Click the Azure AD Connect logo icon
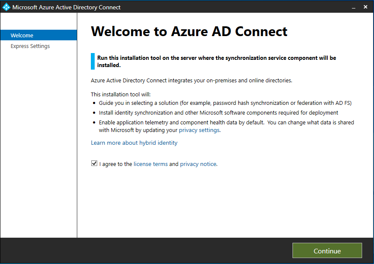 coord(6,7)
